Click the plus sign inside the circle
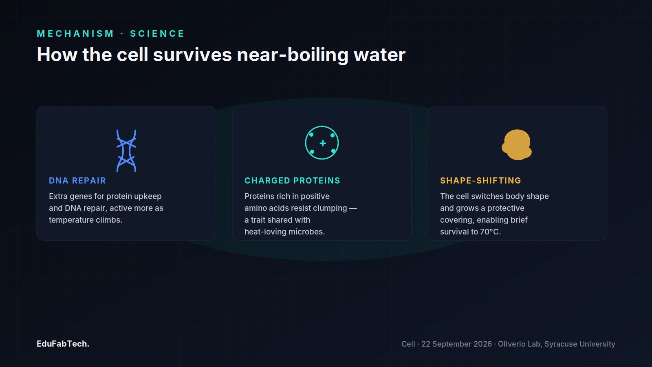The width and height of the screenshot is (652, 367). point(323,143)
